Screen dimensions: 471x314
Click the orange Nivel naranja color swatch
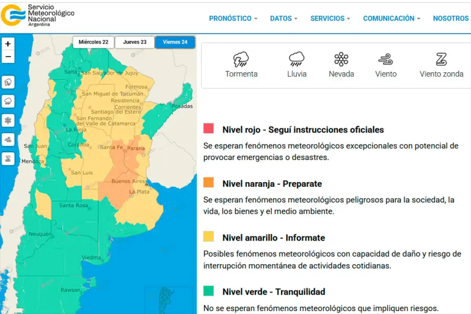[x=209, y=183]
